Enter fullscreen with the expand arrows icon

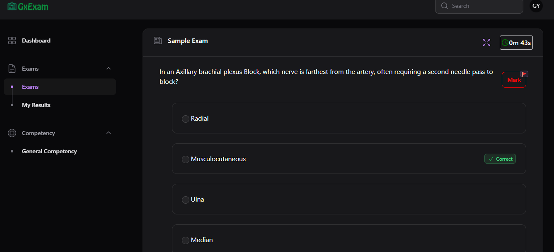(486, 42)
